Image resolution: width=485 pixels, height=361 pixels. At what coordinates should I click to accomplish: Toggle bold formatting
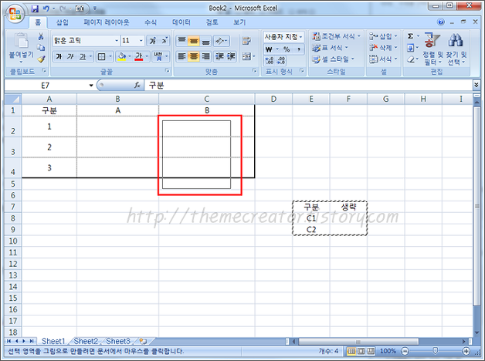pyautogui.click(x=59, y=56)
